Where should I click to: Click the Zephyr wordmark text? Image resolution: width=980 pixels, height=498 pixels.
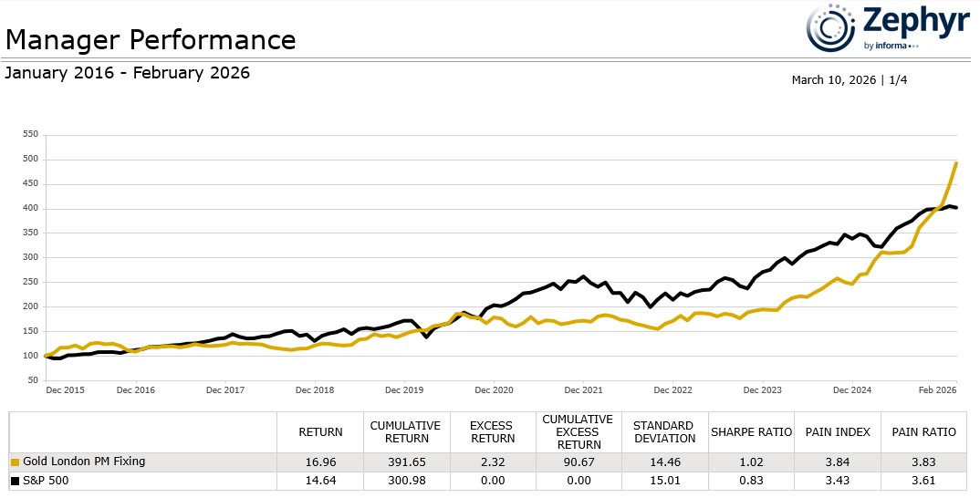[x=914, y=21]
